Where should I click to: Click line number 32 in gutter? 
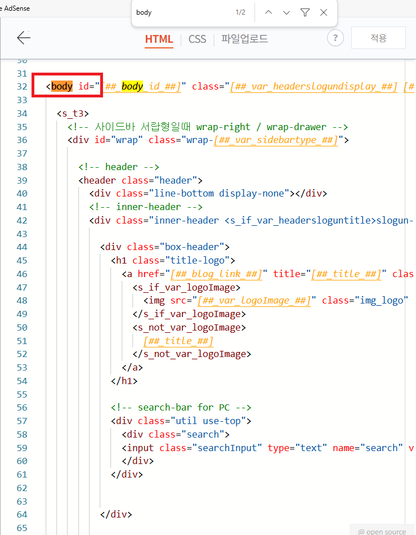click(22, 86)
